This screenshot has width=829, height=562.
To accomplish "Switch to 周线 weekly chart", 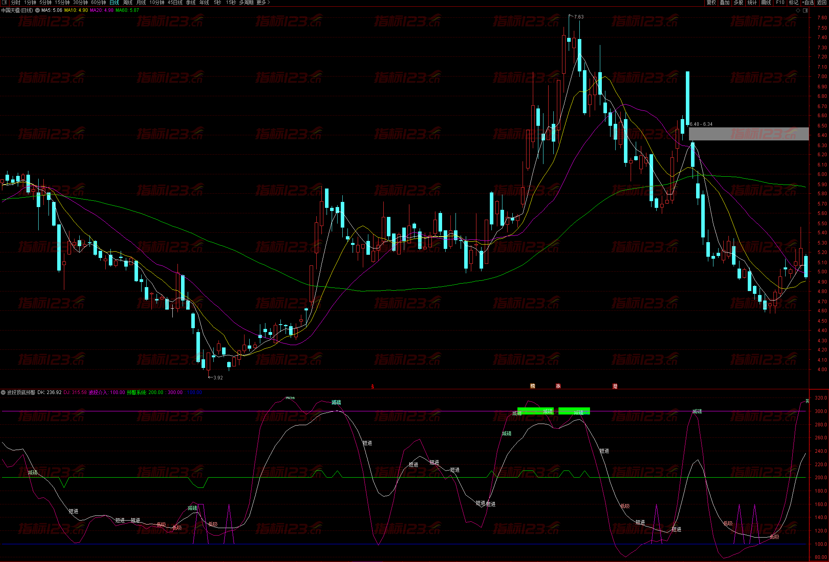I will tap(128, 3).
